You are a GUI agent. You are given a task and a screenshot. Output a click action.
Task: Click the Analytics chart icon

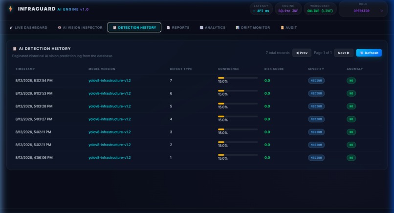[201, 28]
